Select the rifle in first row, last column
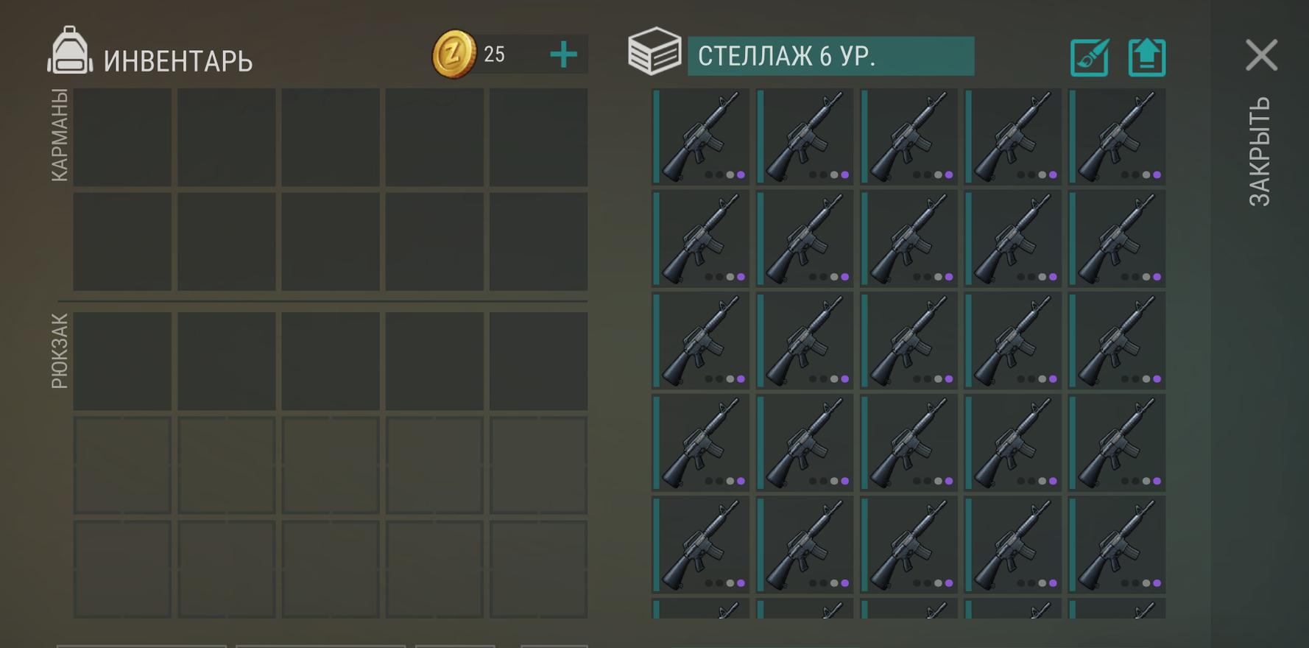The image size is (1309, 648). click(1117, 136)
